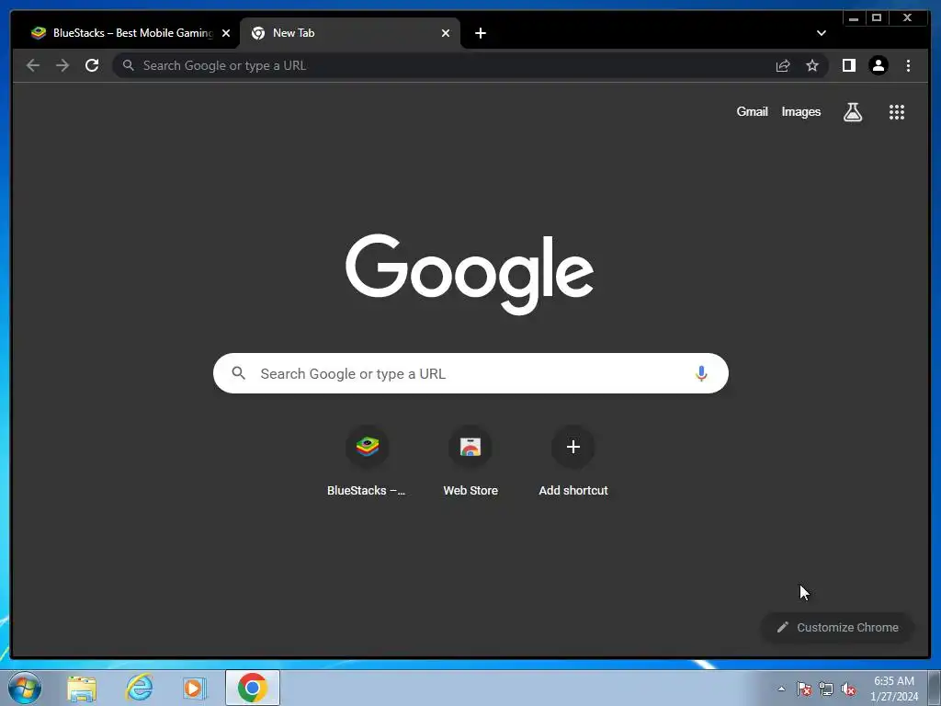The height and width of the screenshot is (706, 941).
Task: Select the New Tab tab
Action: [349, 33]
